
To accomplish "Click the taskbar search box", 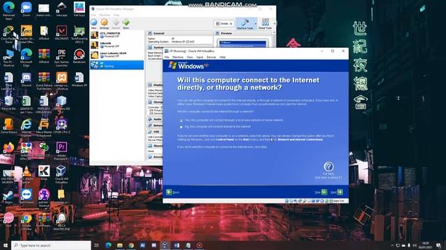I will tap(51, 245).
